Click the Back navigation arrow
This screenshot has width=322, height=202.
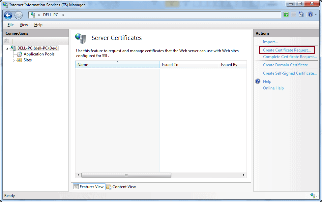8,15
